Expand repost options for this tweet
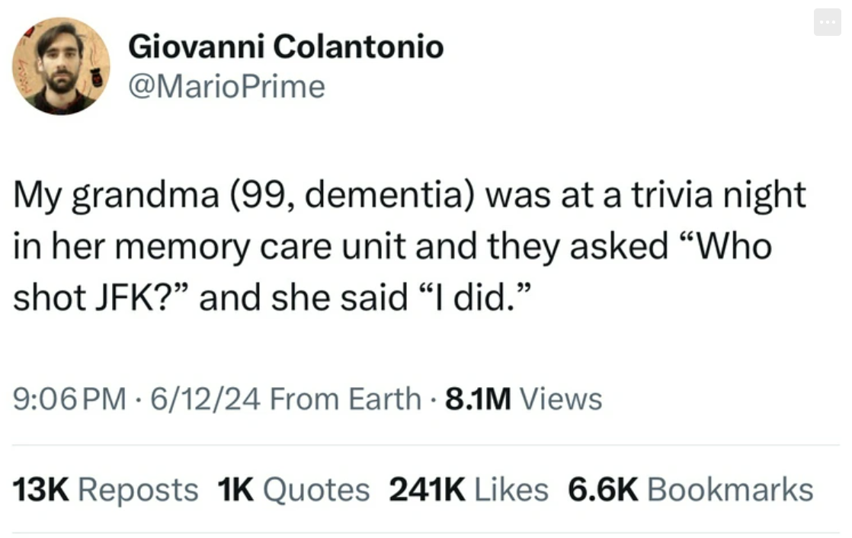 click(x=104, y=490)
